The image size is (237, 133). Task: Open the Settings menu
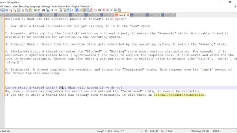(x=46, y=6)
